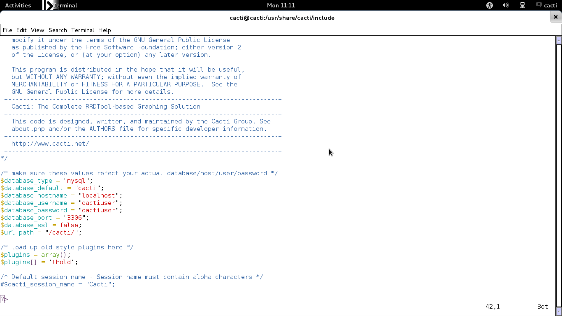Click the $database_ssl variable
This screenshot has width=562, height=316.
point(24,225)
